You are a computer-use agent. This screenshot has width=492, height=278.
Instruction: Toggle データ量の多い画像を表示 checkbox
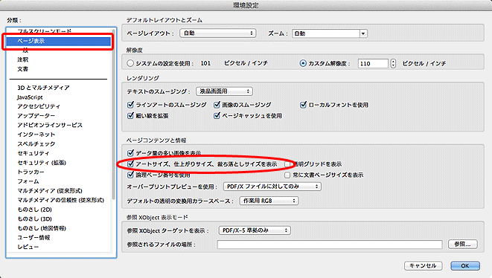130,153
